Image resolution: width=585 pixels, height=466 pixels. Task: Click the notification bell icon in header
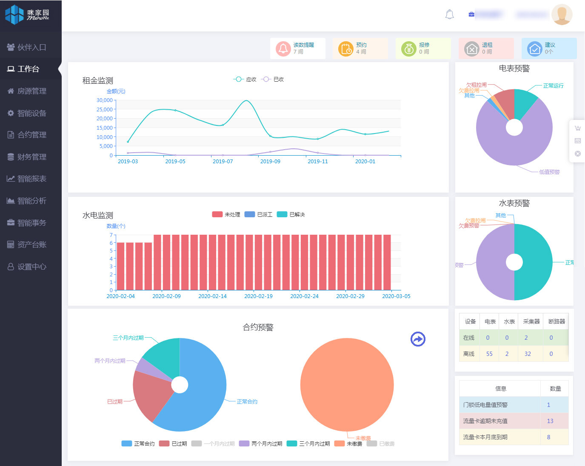tap(449, 14)
